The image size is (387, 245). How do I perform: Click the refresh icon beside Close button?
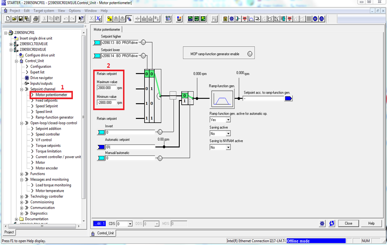[332, 224]
